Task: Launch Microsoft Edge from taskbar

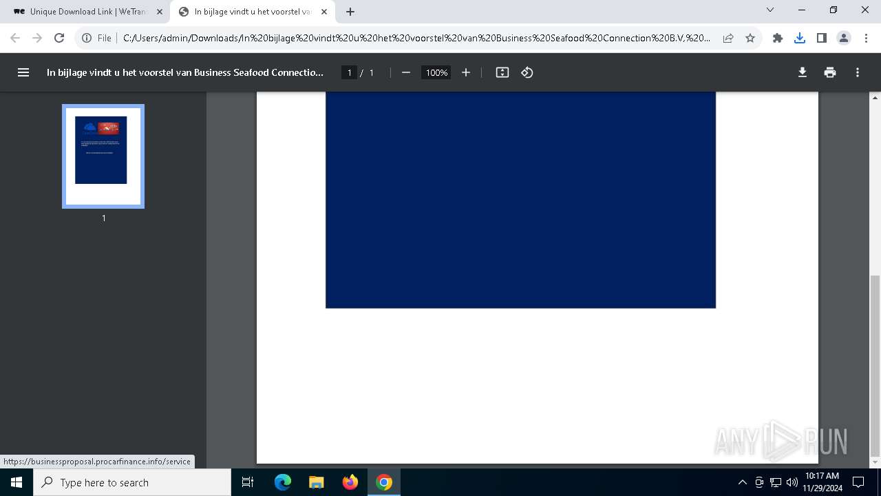Action: [283, 482]
